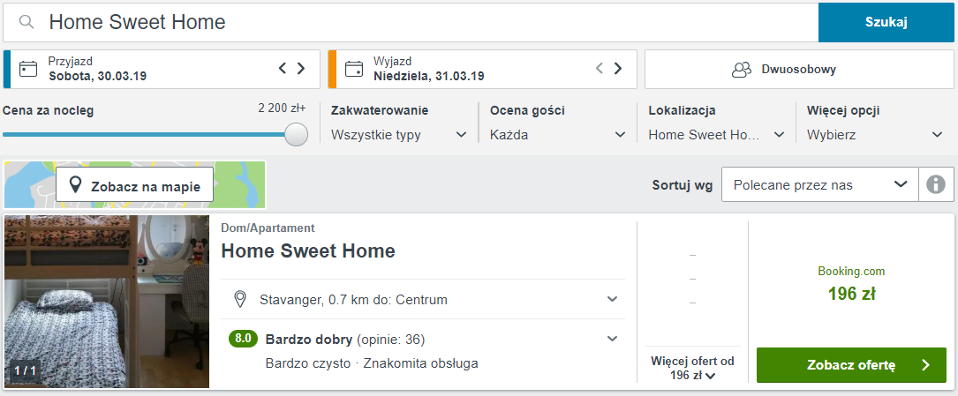The width and height of the screenshot is (958, 396).
Task: Open the arrival date calendar icon
Action: click(28, 69)
